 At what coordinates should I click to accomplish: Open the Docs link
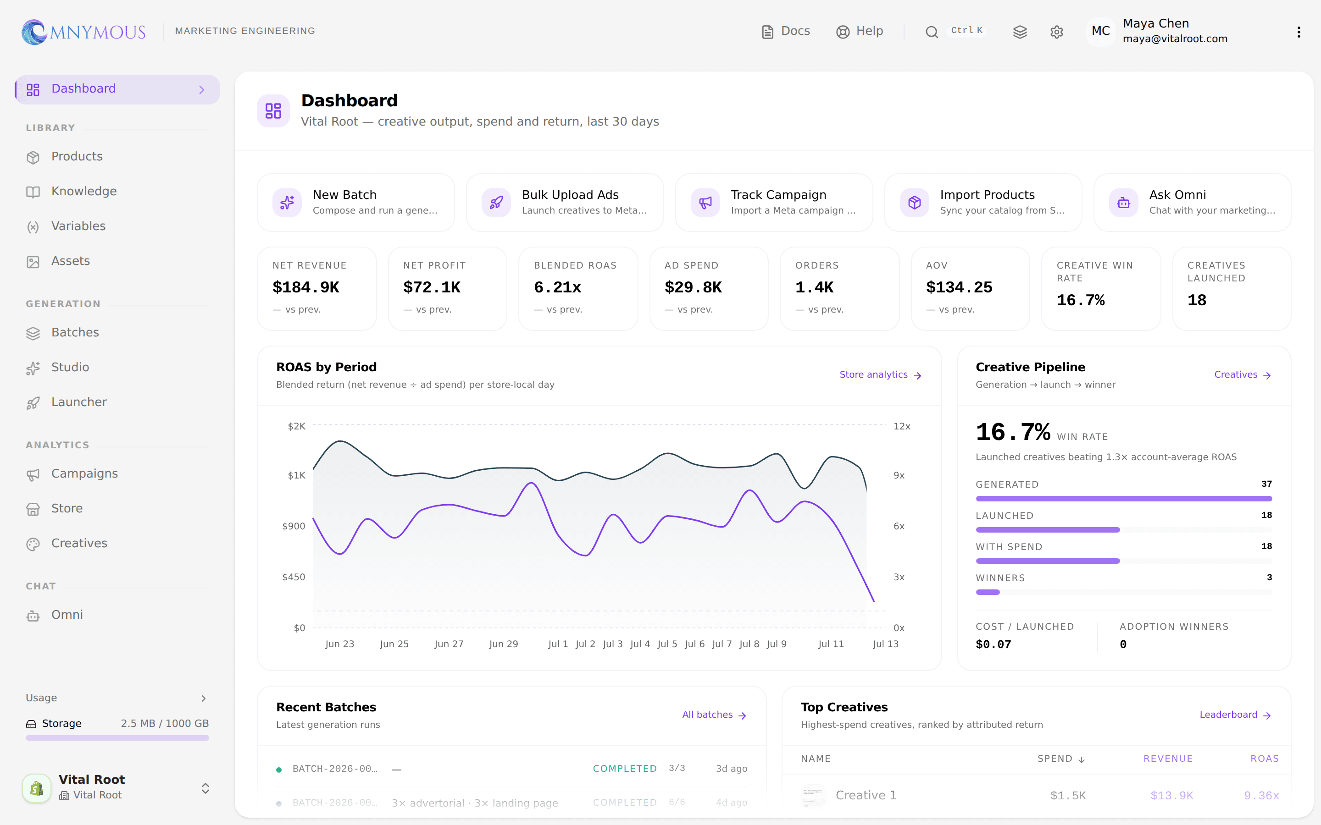click(786, 31)
